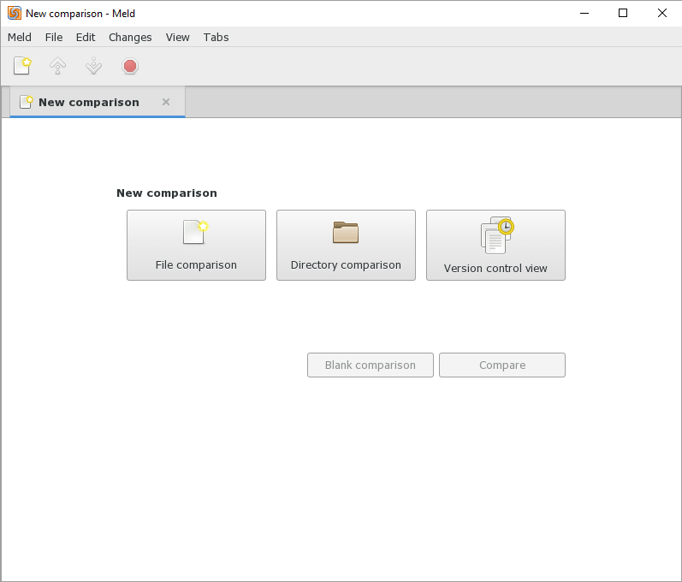Click the New comparison tab page icon
The image size is (682, 582).
(x=26, y=102)
